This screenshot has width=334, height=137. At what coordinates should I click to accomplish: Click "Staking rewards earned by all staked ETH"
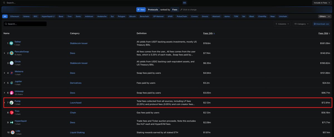157,133
